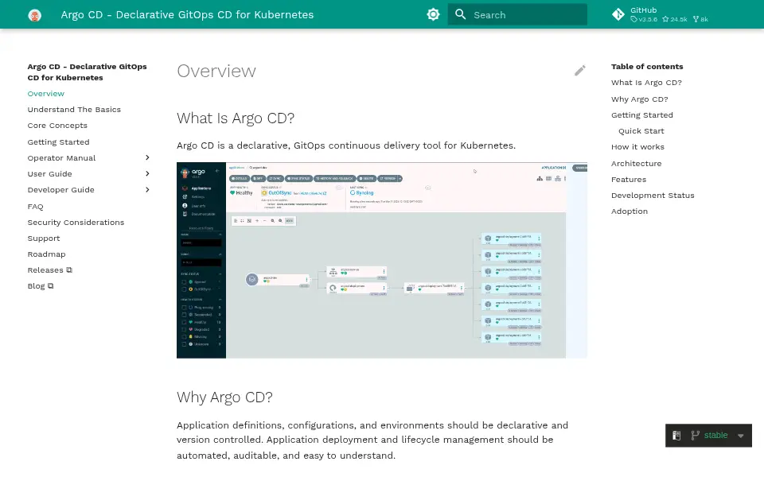This screenshot has width=764, height=477.
Task: Jump to Why Argo CD? in contents
Action: pyautogui.click(x=640, y=99)
